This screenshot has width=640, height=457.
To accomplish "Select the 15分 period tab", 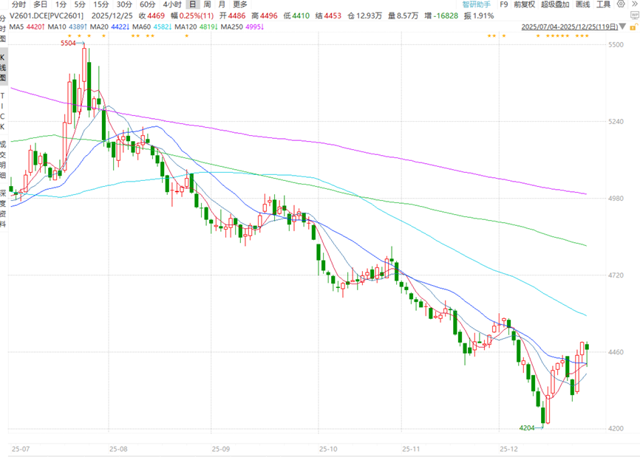I will coord(101,4).
